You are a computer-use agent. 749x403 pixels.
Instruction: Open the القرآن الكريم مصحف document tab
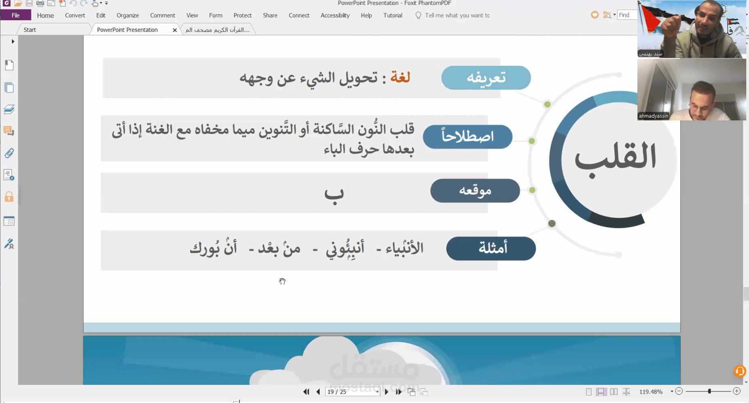217,29
